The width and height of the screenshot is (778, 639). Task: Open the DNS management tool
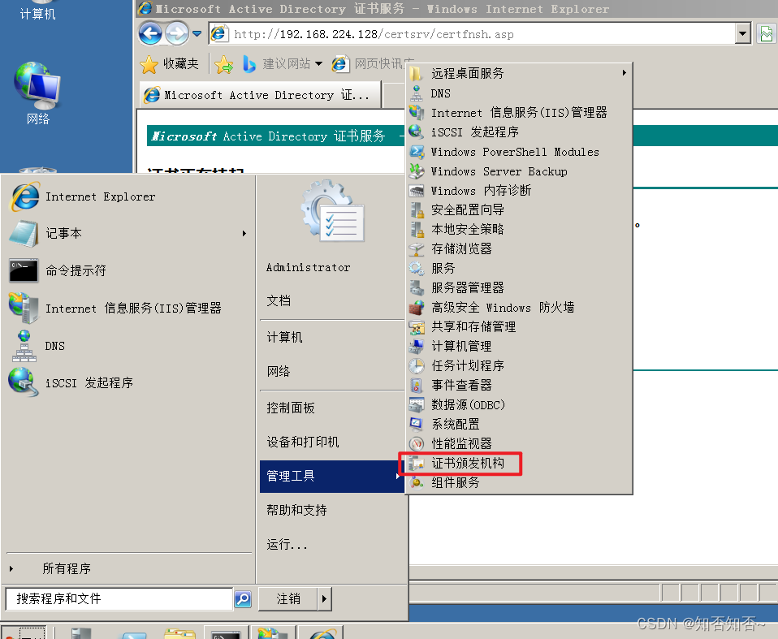[54, 345]
